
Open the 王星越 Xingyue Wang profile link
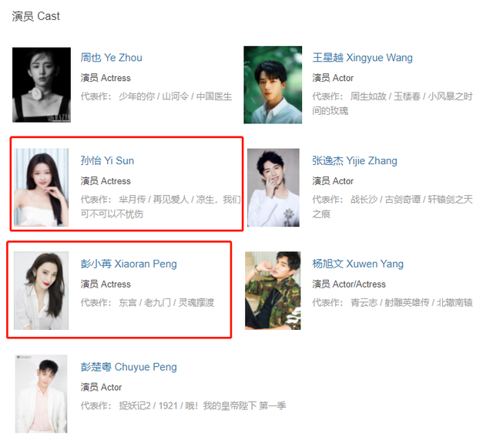pyautogui.click(x=362, y=58)
